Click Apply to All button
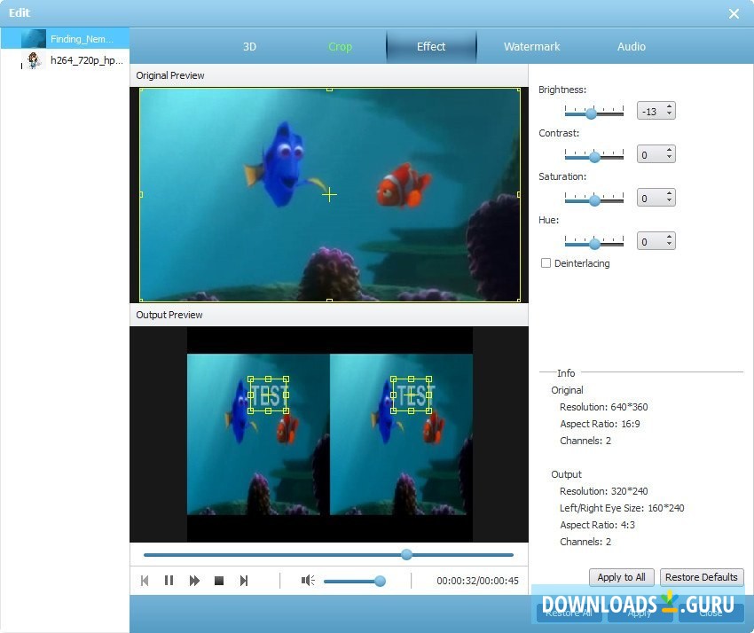Viewport: 754px width, 633px height. tap(621, 577)
